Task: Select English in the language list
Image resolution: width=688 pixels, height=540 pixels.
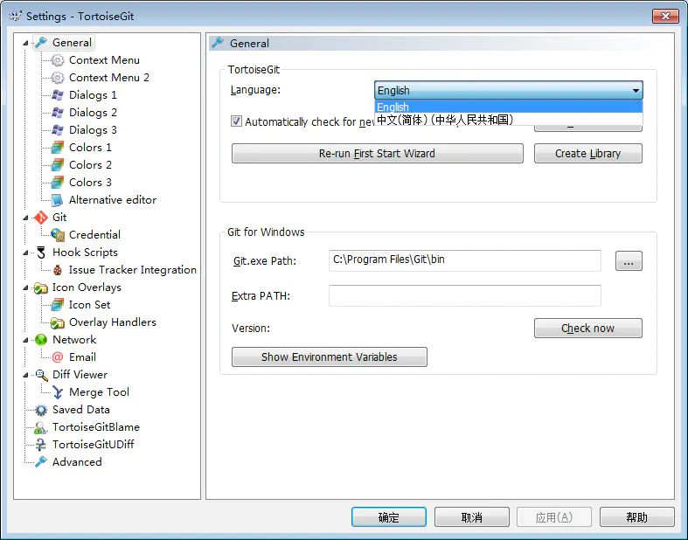Action: (x=393, y=107)
